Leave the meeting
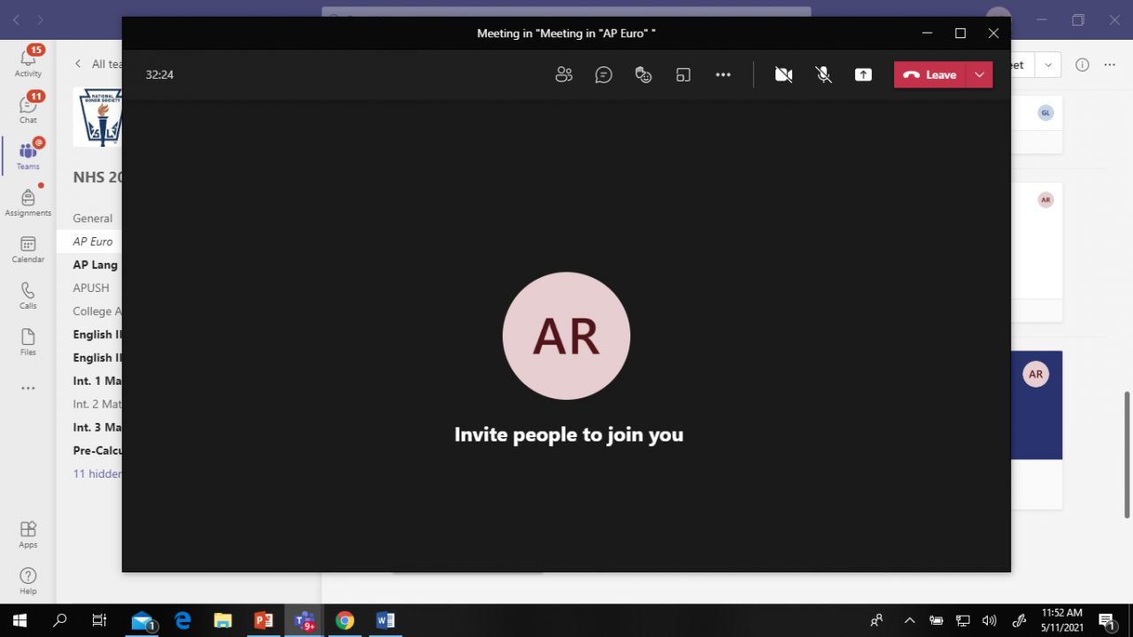The image size is (1133, 637). (930, 75)
